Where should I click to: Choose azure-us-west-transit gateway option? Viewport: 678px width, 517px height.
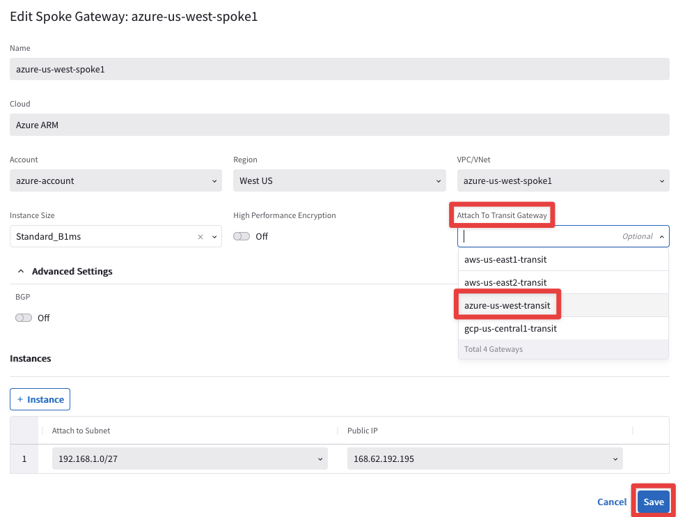[507, 306]
